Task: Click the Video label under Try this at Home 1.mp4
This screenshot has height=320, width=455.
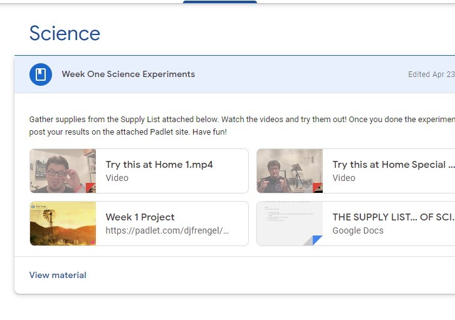Action: 117,178
